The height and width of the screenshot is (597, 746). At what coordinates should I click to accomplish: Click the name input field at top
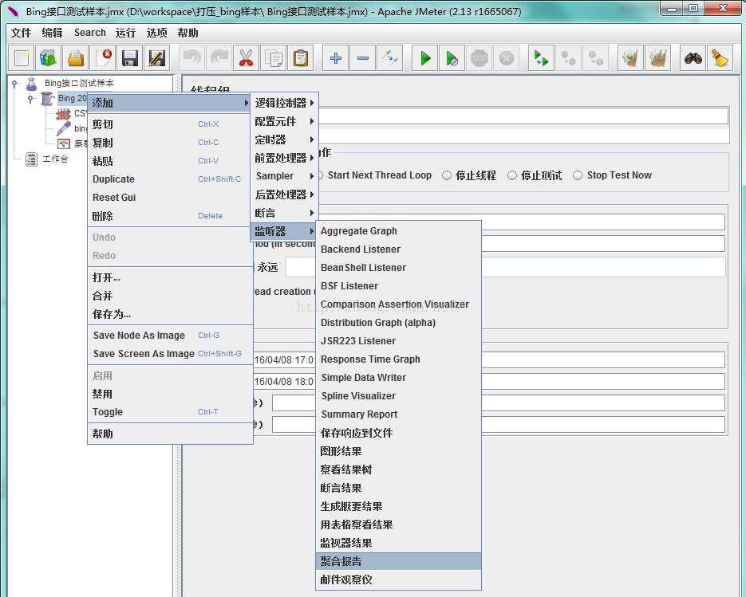pos(523,116)
